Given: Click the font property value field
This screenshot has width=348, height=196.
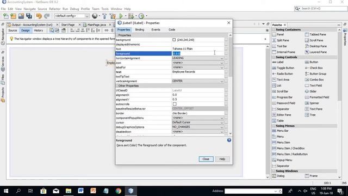Looking at the screenshot, I should 198,49.
